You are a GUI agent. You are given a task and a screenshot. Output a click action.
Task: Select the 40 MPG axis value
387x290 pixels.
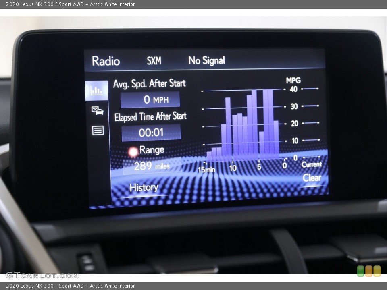click(294, 89)
